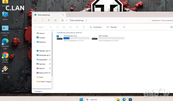Open the Създай new item dropdown
Viewport: 173px width, 101px height.
click(x=40, y=27)
